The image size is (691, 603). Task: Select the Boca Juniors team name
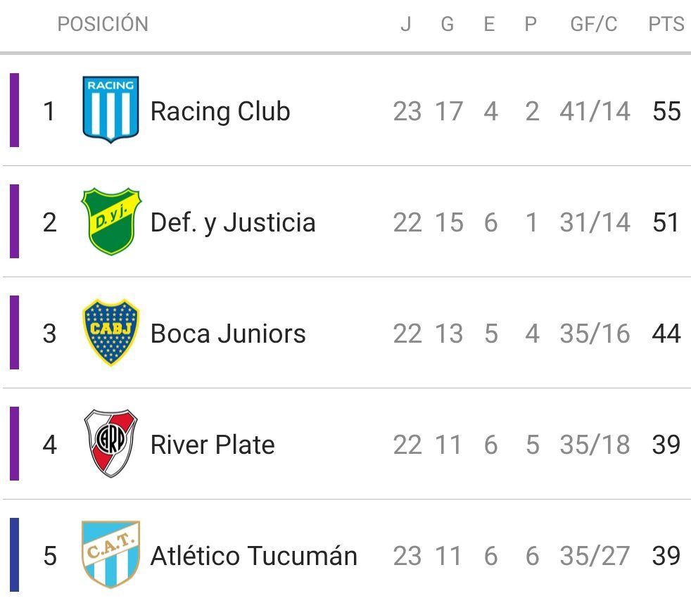pos(228,334)
